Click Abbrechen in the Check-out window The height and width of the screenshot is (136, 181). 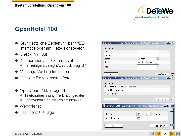162,99
